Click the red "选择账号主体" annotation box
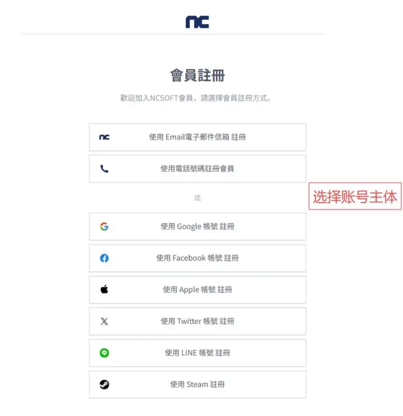The height and width of the screenshot is (416, 403). [x=355, y=197]
